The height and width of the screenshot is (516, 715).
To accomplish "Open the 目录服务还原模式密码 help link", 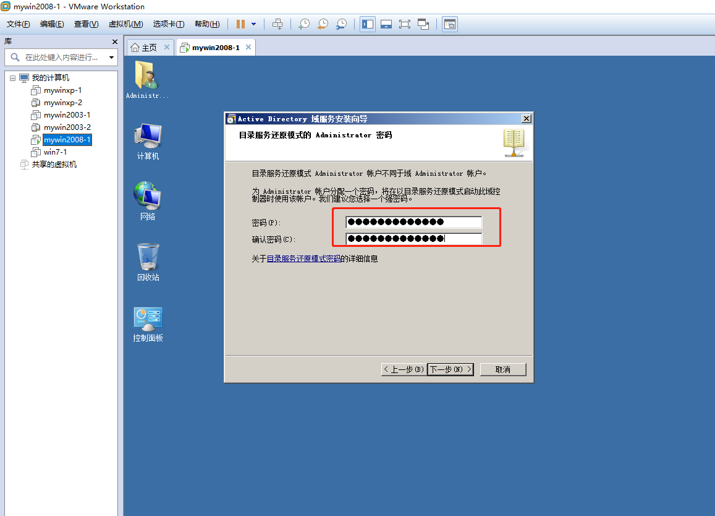I will pos(303,259).
